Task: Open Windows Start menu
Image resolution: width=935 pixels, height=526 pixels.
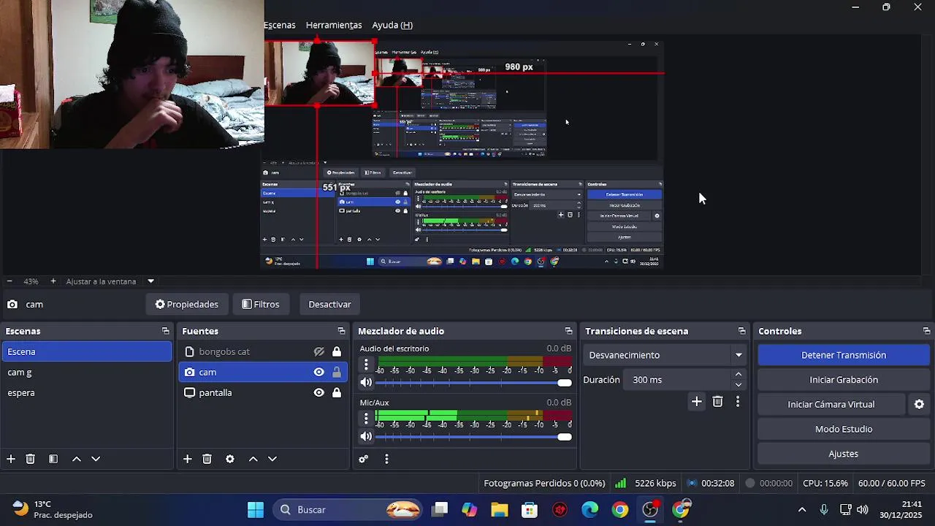Action: click(x=255, y=509)
